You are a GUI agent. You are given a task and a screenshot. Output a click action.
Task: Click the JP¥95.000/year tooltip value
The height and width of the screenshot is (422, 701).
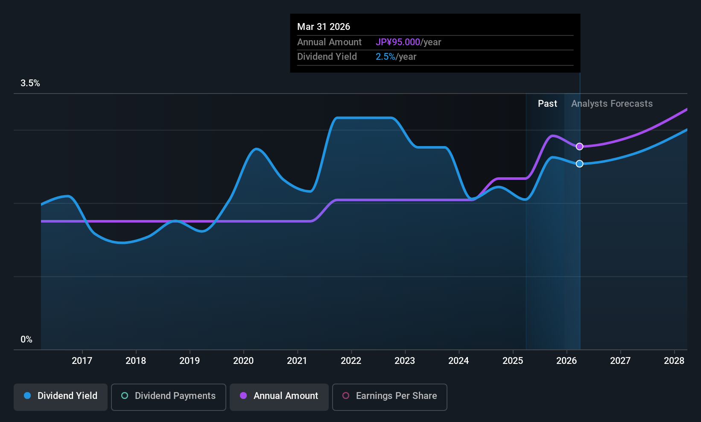(408, 42)
